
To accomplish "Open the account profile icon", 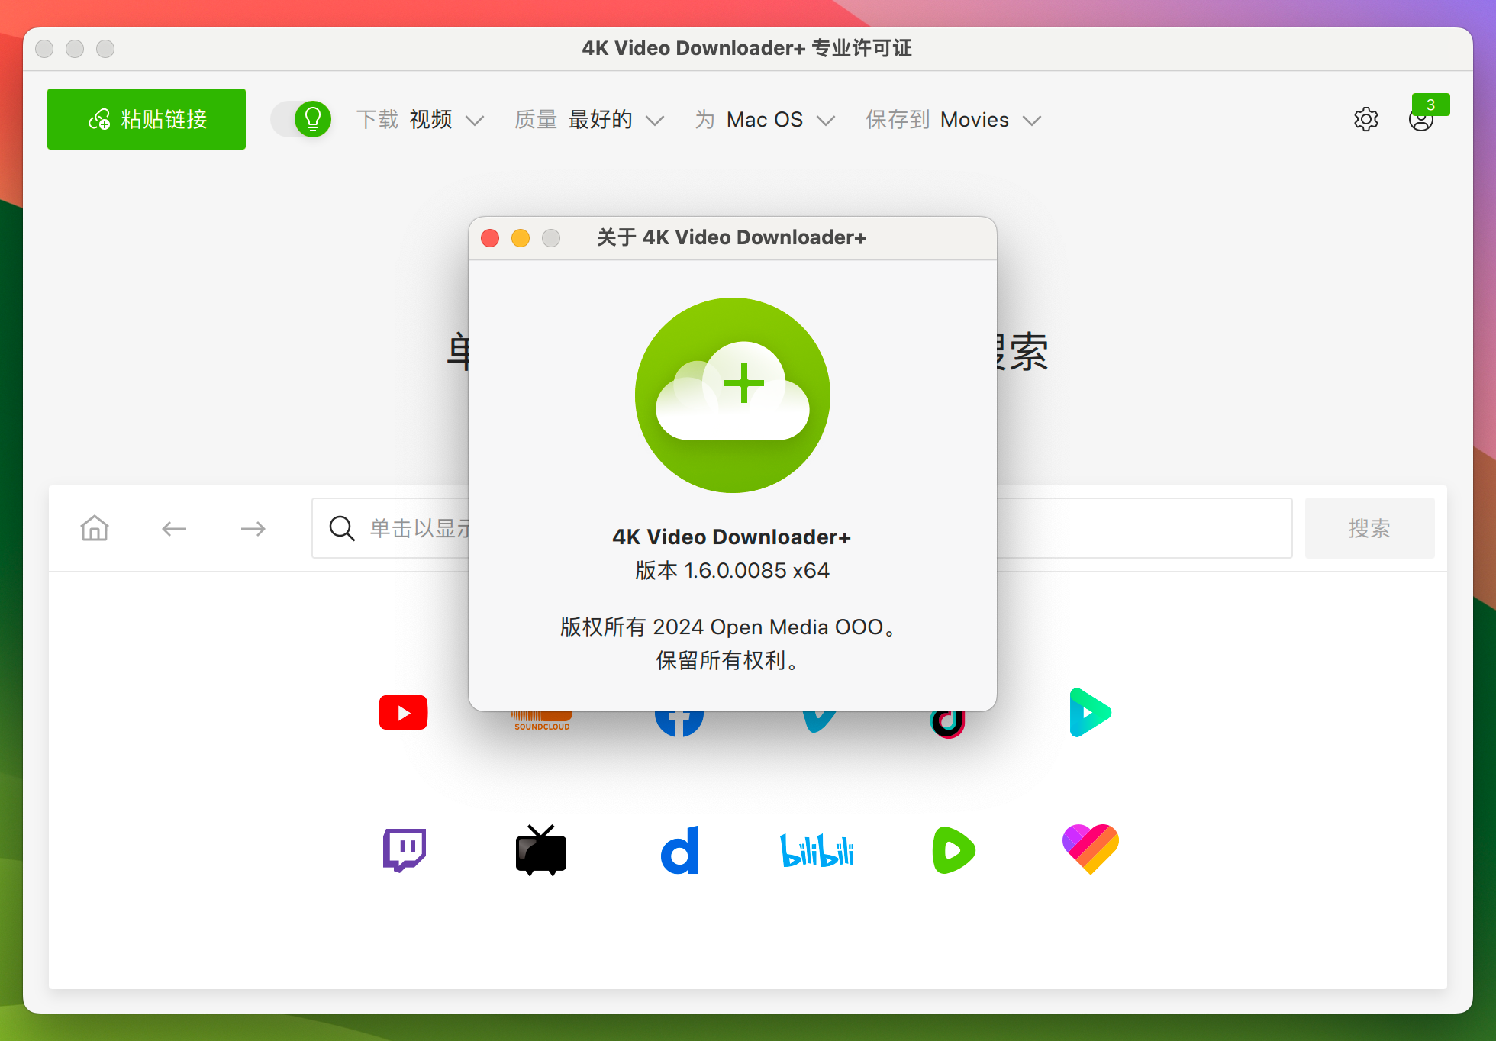I will [1420, 121].
